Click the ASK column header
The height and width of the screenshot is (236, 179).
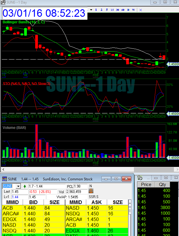[97, 202]
